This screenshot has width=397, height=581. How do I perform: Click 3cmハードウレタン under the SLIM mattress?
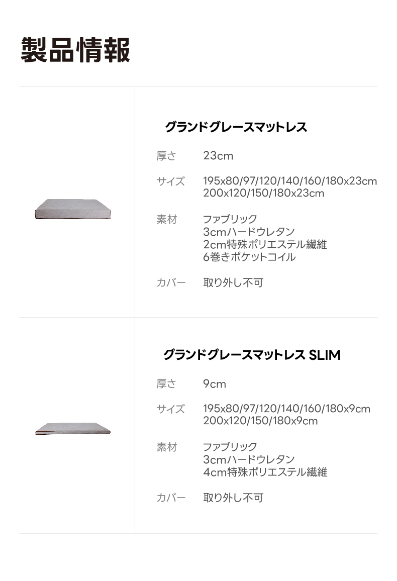(x=249, y=459)
